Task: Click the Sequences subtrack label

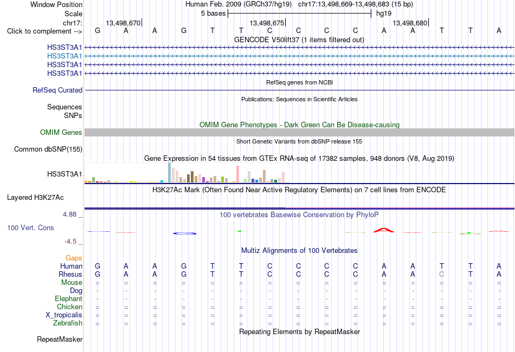Action: [65, 107]
